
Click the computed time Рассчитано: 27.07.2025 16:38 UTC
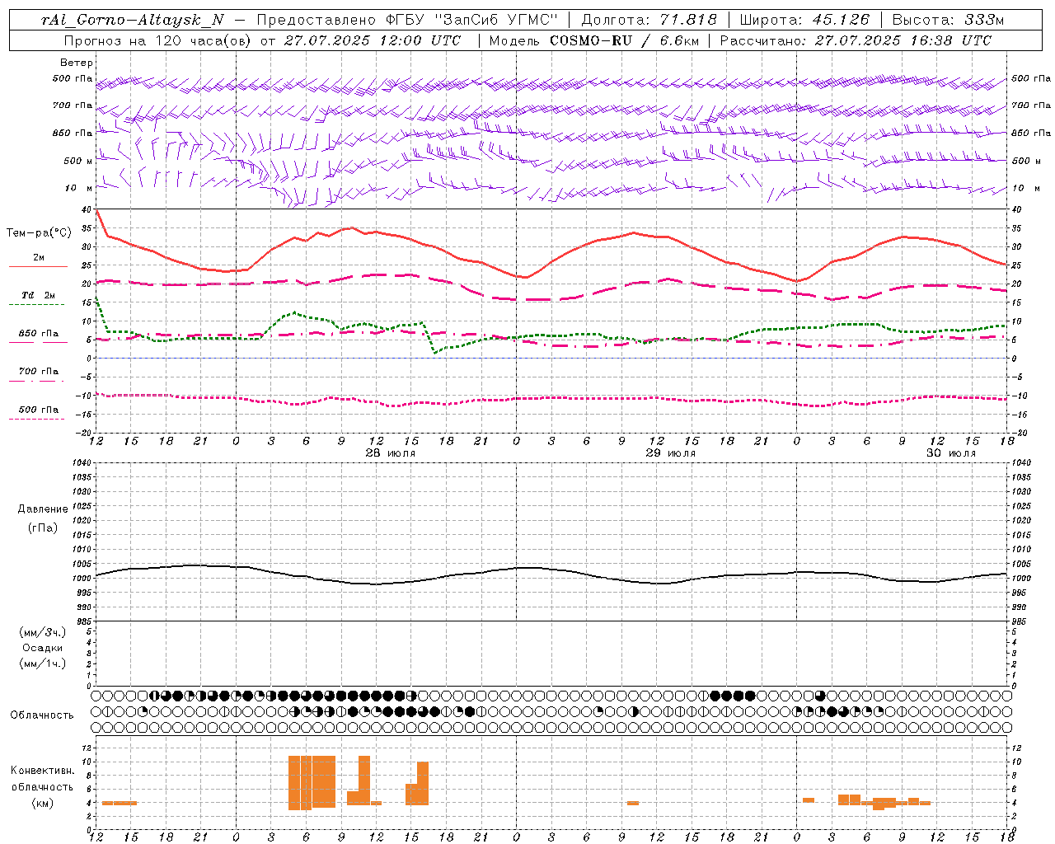(x=856, y=40)
